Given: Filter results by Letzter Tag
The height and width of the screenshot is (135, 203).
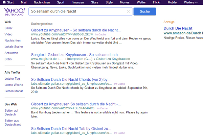Looking at the screenshot, I should click(x=12, y=79).
